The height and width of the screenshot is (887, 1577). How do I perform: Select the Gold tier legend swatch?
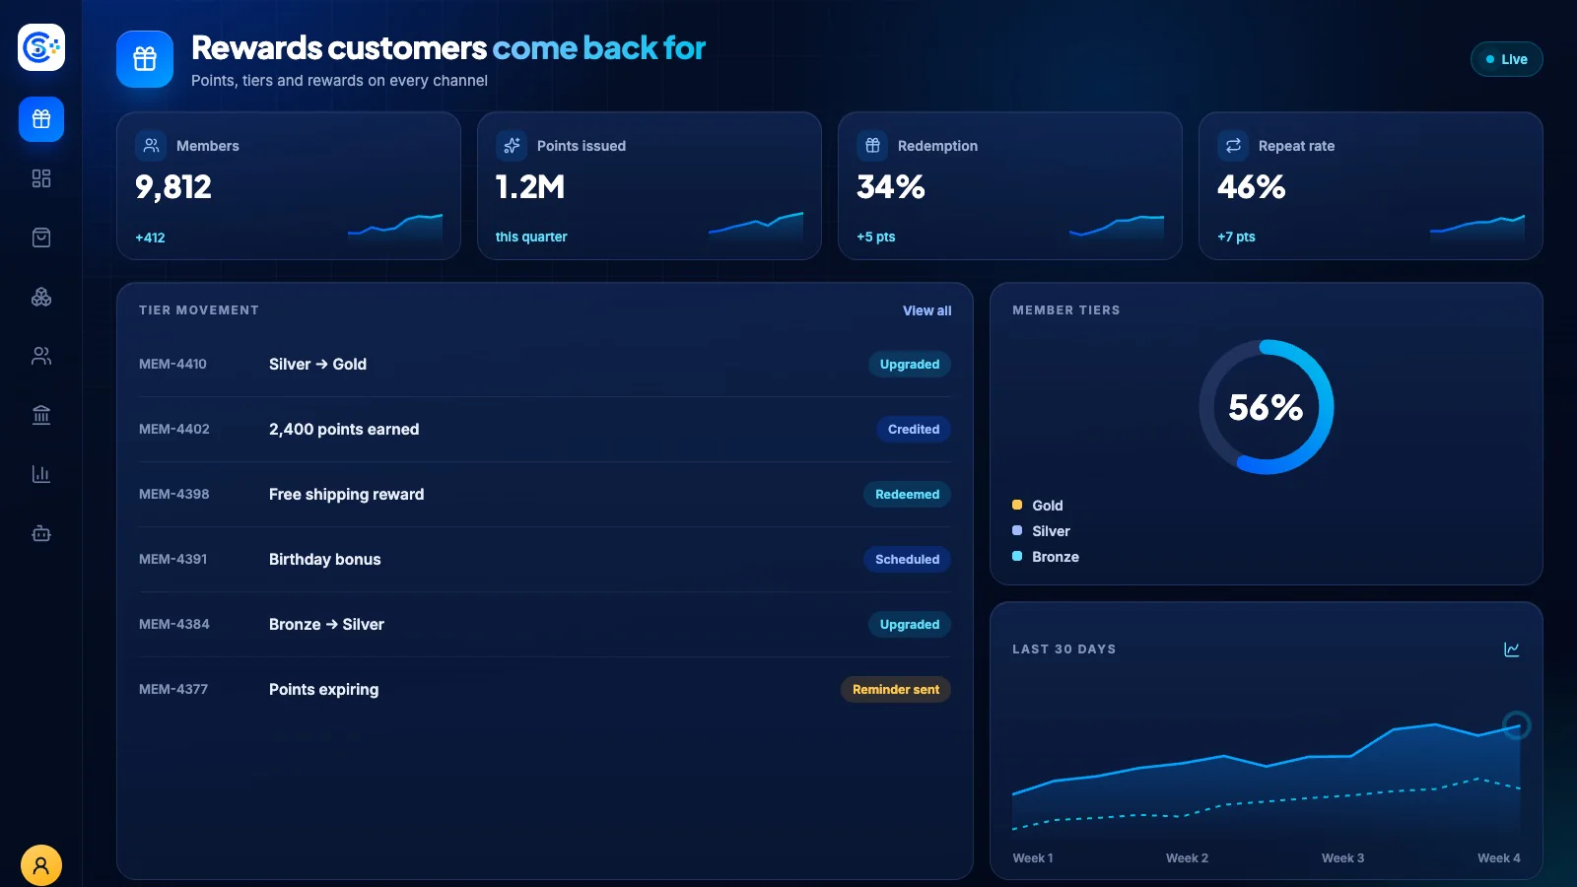coord(1017,505)
